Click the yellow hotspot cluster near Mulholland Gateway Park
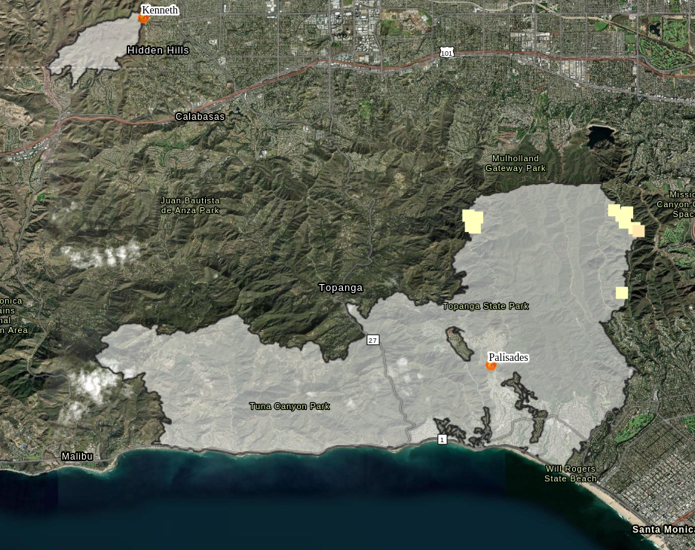 473,222
